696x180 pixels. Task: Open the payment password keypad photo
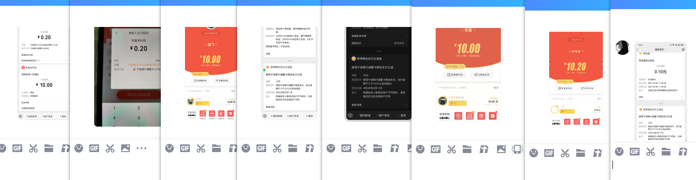(127, 77)
